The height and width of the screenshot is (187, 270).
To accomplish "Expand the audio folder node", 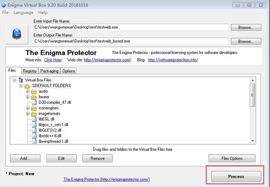I will click(27, 91).
